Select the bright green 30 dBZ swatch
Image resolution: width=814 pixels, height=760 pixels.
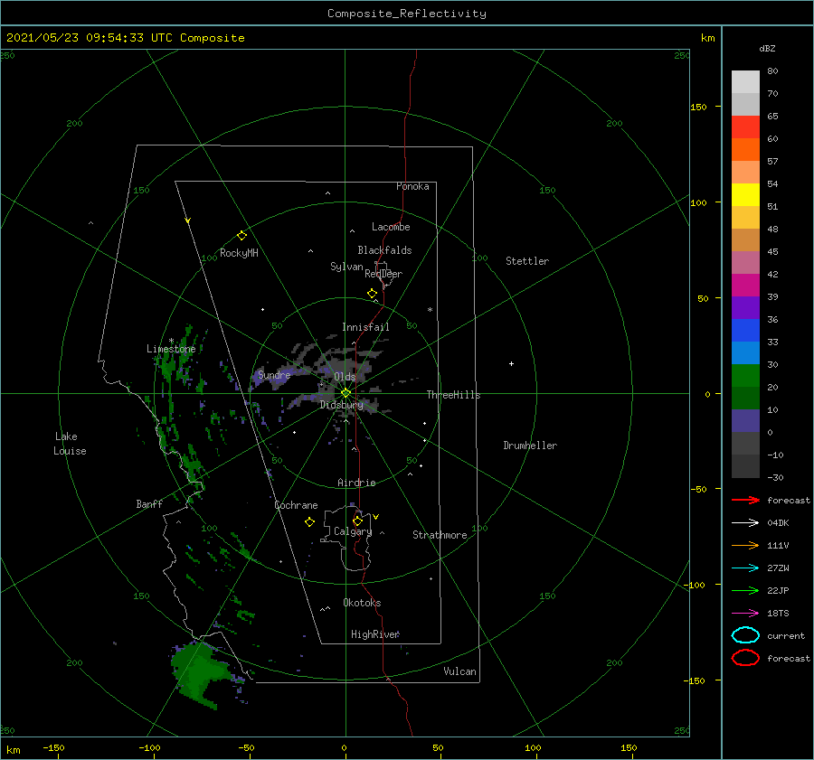pos(745,375)
